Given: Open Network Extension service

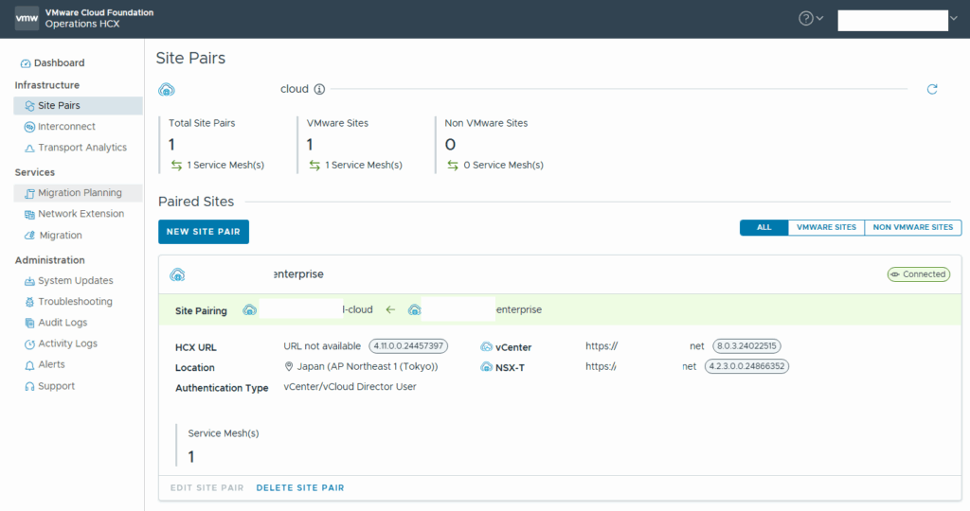Looking at the screenshot, I should pos(81,214).
